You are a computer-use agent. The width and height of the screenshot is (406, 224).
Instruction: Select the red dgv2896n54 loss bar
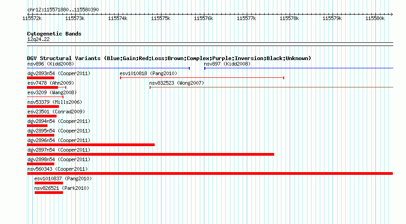point(91,145)
